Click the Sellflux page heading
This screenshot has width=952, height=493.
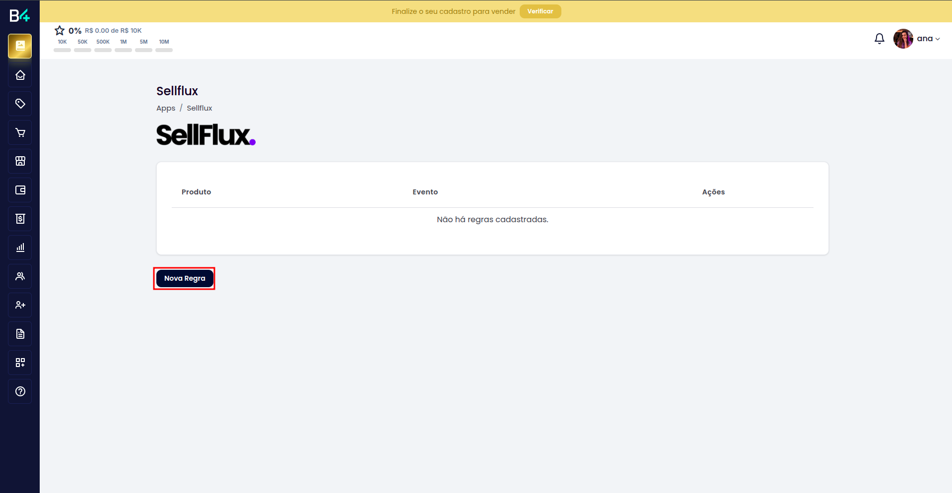pyautogui.click(x=177, y=91)
